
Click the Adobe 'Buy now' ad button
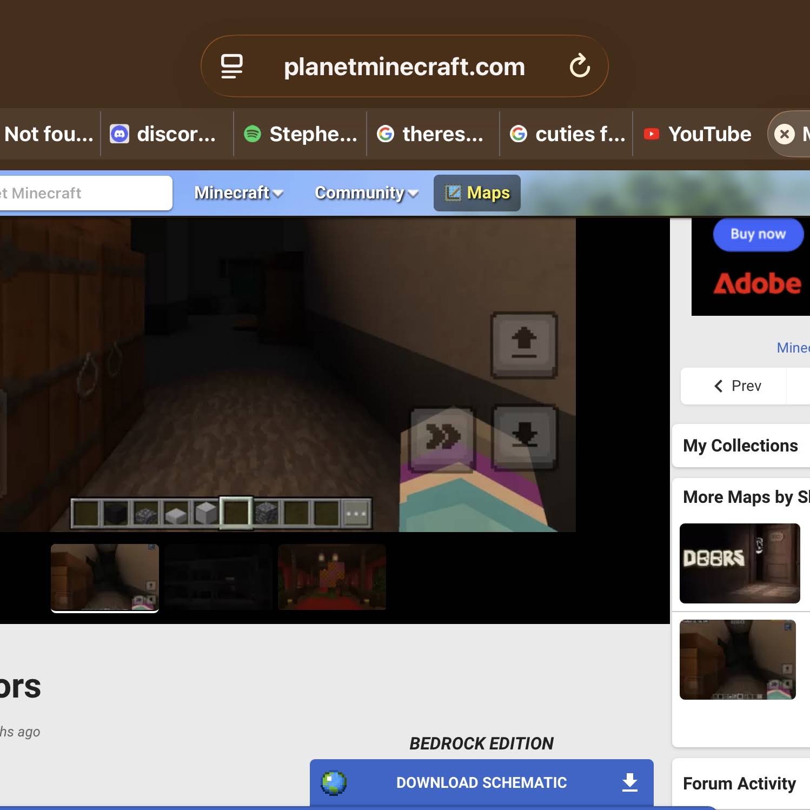[758, 234]
